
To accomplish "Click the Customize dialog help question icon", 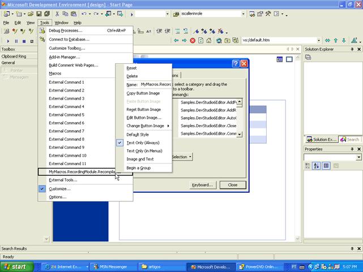I will (x=236, y=63).
